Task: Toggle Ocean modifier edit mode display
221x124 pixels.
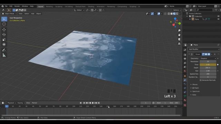Action: point(203,54)
